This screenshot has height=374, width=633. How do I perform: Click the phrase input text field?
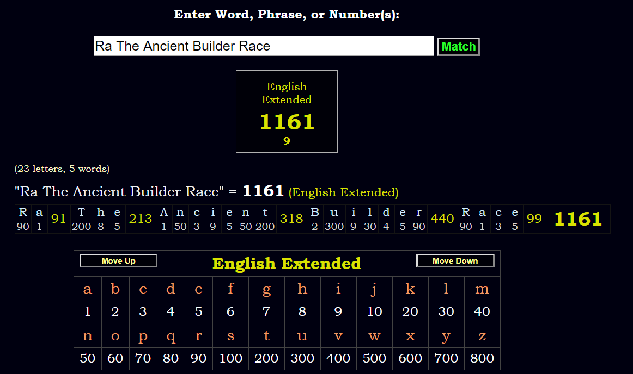[263, 46]
